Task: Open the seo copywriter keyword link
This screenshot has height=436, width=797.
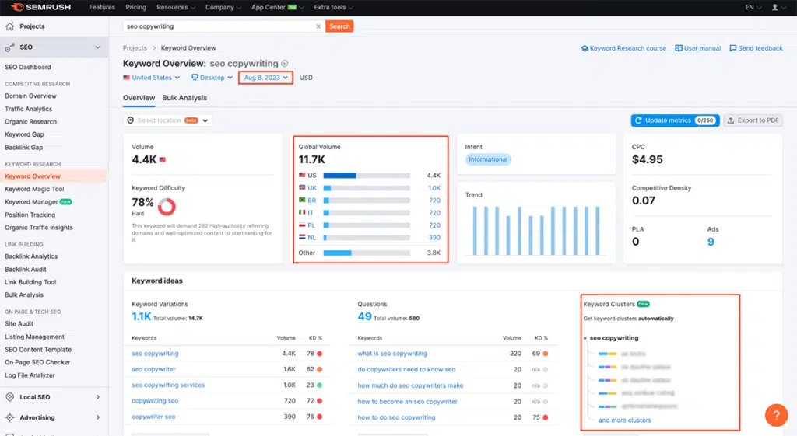Action: pyautogui.click(x=153, y=369)
